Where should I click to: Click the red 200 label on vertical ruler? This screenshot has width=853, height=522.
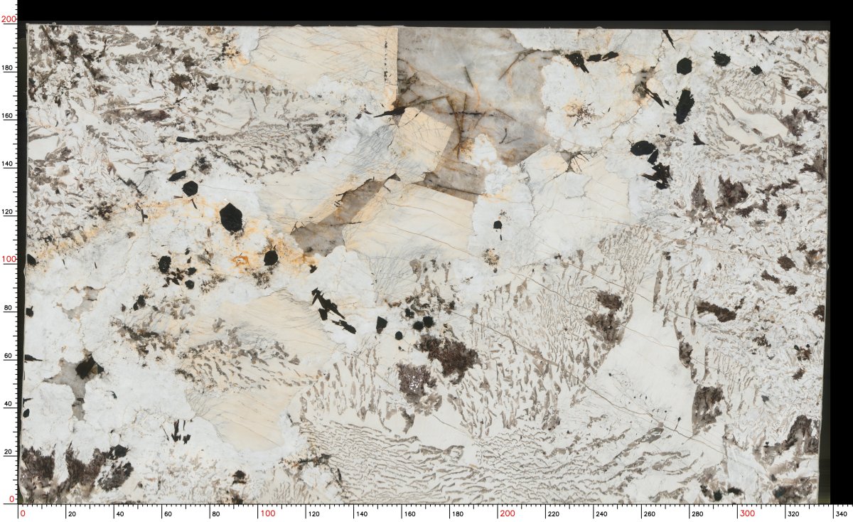(9, 20)
